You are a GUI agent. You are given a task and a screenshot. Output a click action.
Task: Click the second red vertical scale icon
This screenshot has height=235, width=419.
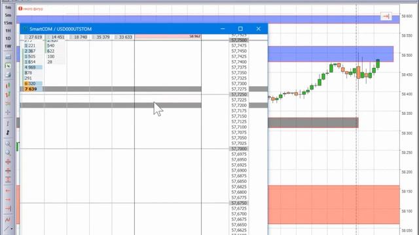8,170
